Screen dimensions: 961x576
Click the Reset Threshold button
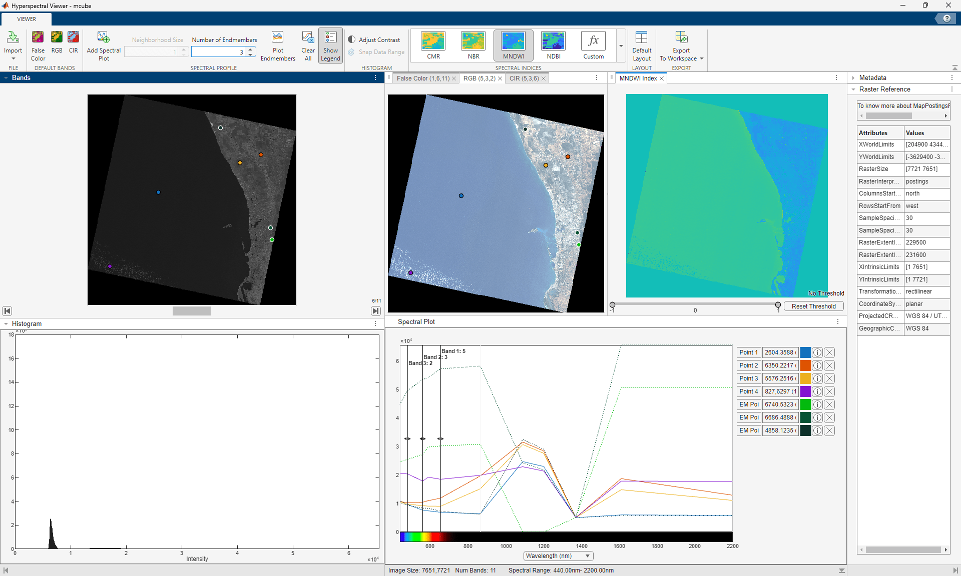tap(814, 306)
